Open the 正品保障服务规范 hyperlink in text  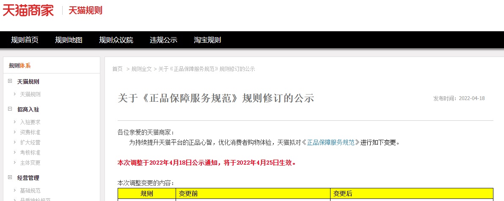(x=330, y=142)
